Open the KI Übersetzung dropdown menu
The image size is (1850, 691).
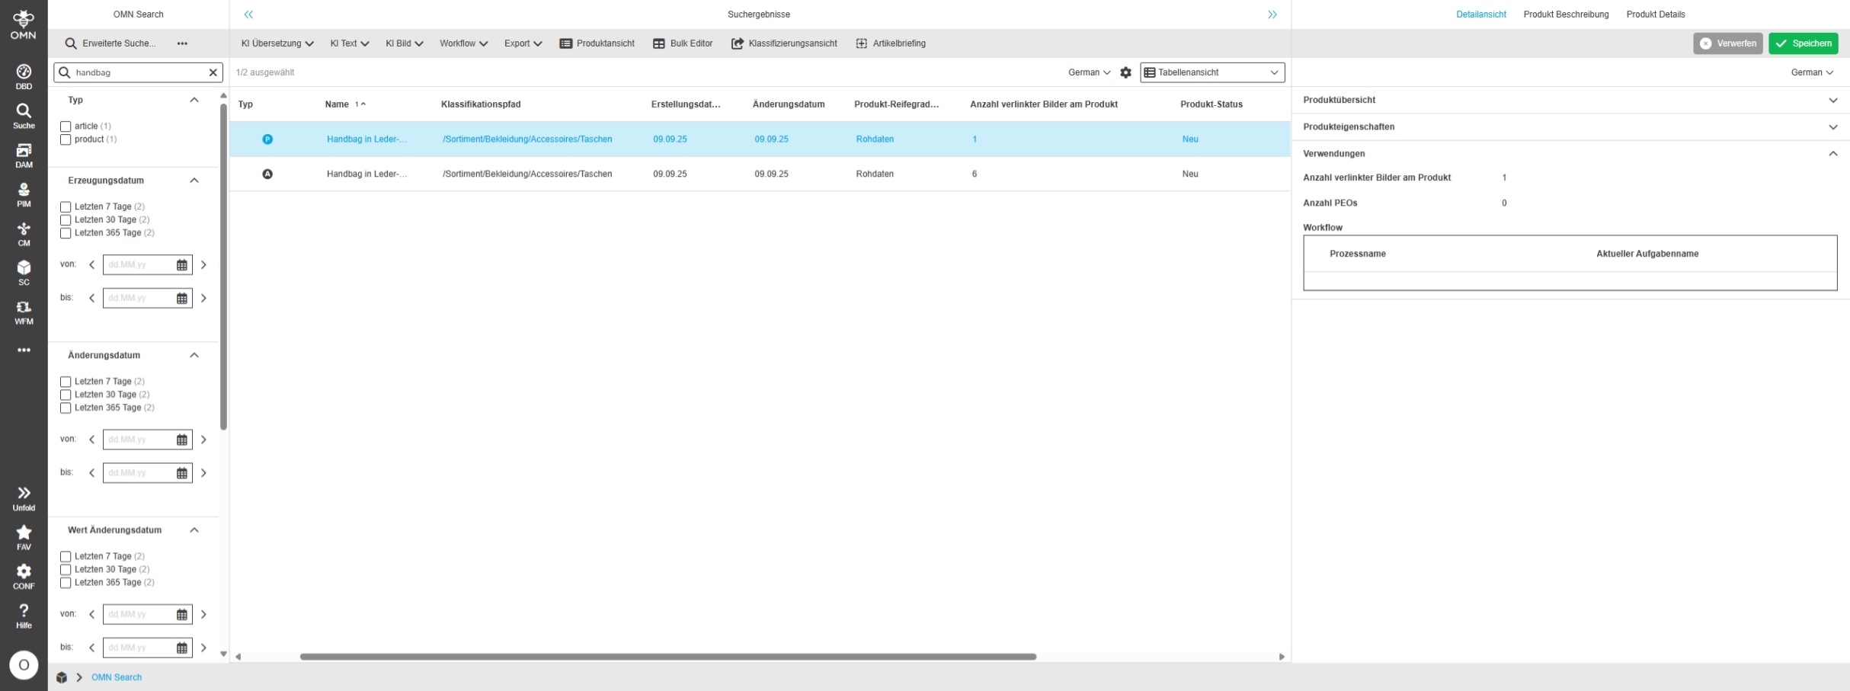coord(277,43)
